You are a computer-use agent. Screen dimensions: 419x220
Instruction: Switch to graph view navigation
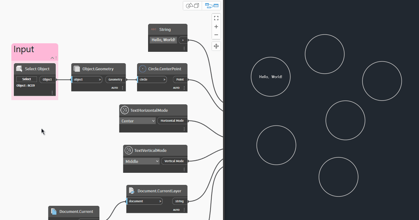pyautogui.click(x=212, y=6)
